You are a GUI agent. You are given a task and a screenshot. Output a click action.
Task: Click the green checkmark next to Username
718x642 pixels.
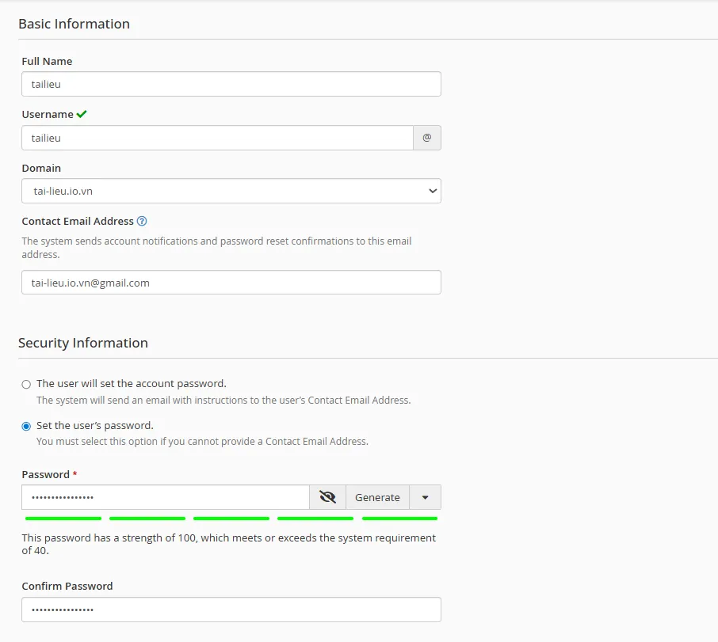82,113
